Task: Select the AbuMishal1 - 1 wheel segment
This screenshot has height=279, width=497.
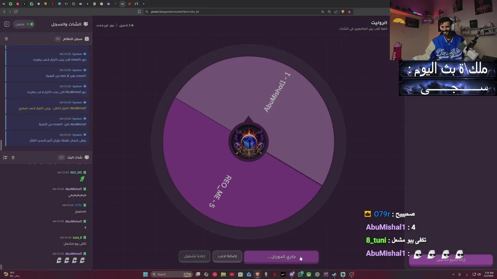Action: 276,92
